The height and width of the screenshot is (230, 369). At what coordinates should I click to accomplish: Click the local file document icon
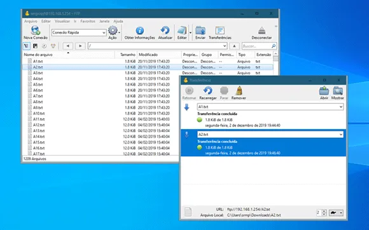tap(188, 212)
